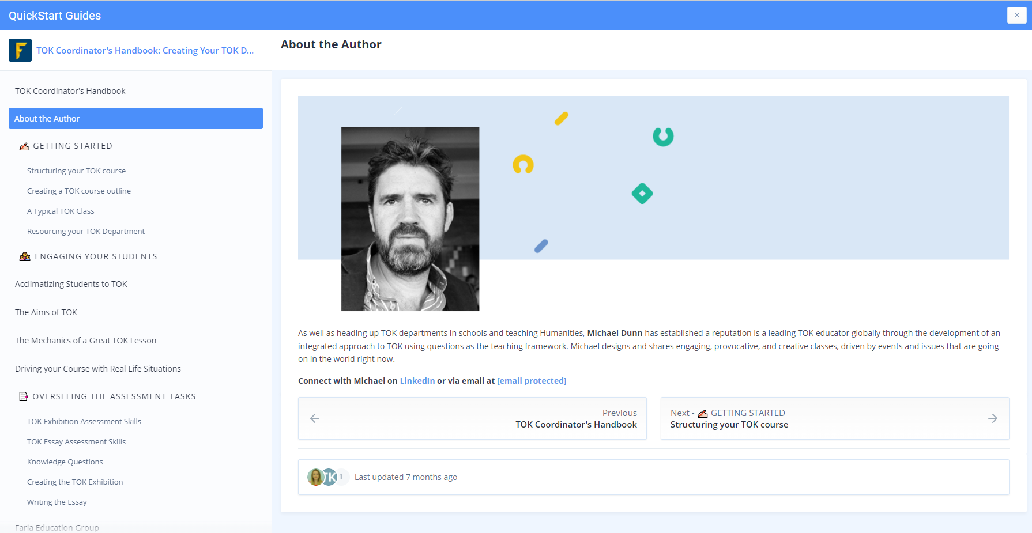
Task: Click the Getting Started pencil icon in sidebar
Action: pyautogui.click(x=24, y=146)
